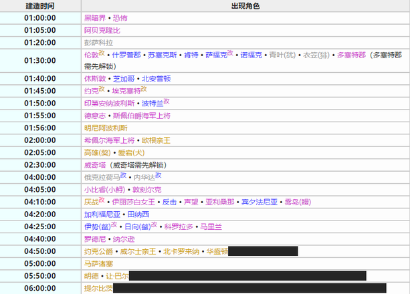Open the 印第安纳波利斯 link
This screenshot has width=410, height=294.
[109, 104]
